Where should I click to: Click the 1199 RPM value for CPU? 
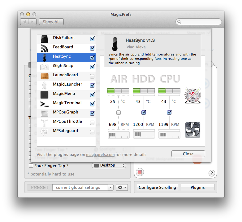click(163, 124)
